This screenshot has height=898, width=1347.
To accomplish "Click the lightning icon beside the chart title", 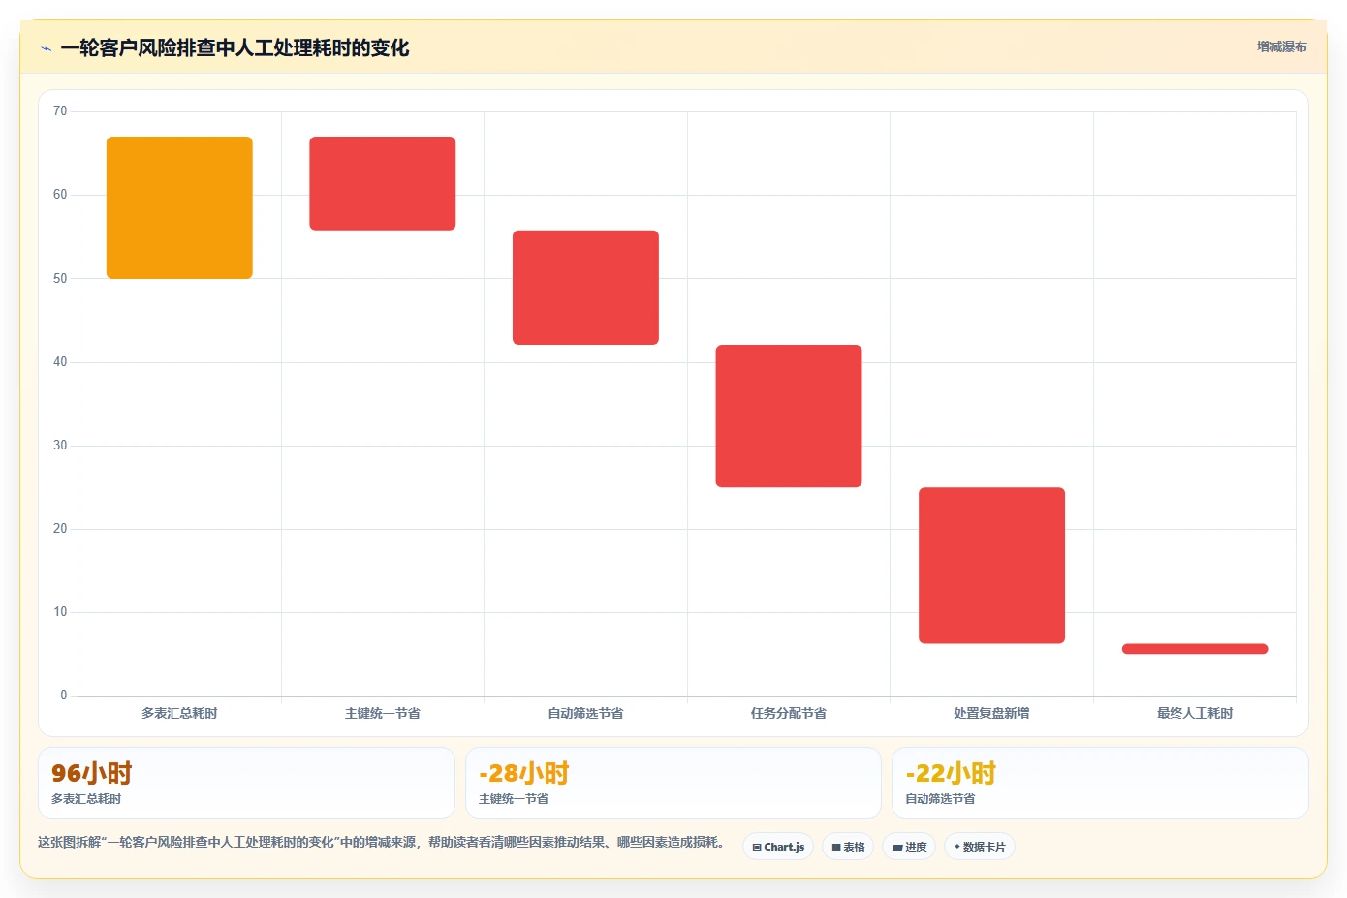I will click(46, 48).
